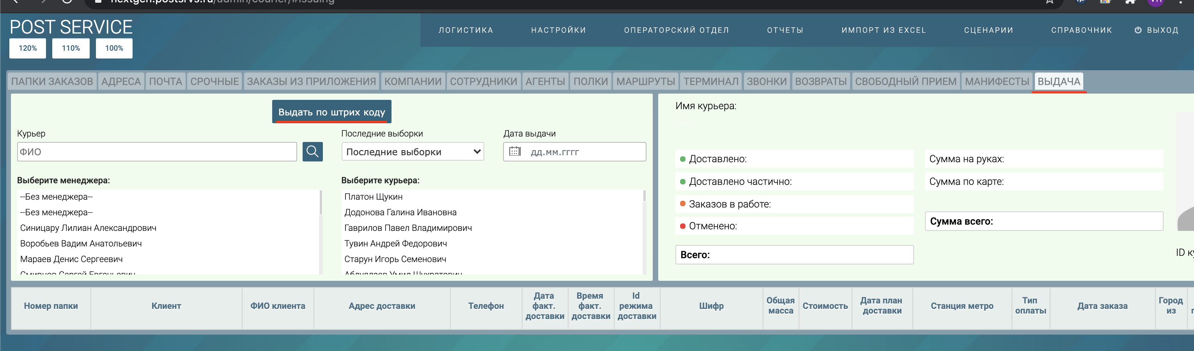Set zoom to 110%
Image resolution: width=1194 pixels, height=351 pixels.
coord(71,48)
